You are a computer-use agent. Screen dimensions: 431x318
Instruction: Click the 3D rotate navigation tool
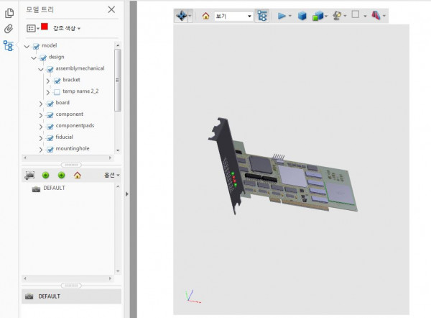coord(182,15)
